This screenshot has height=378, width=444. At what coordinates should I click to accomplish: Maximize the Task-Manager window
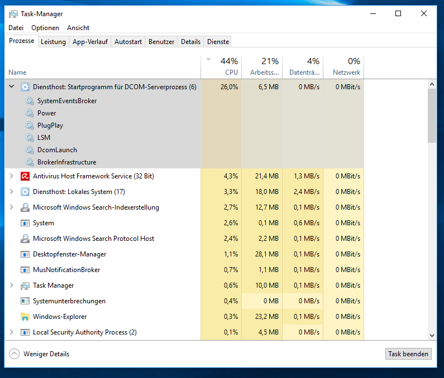398,13
